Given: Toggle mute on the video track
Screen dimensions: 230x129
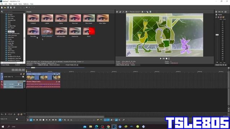Looking at the screenshot, I should point(21,74).
